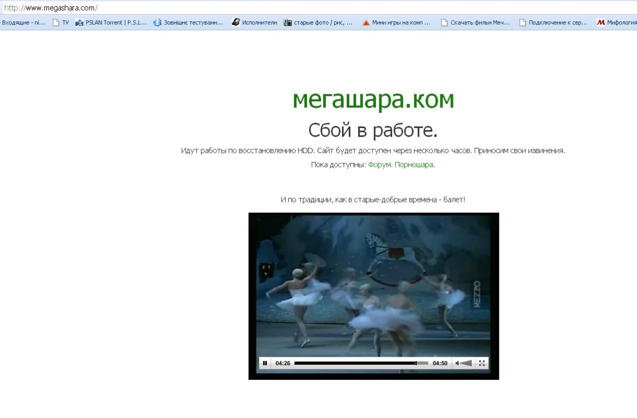Open the Мифология bookmark
This screenshot has width=637, height=418.
coord(617,22)
